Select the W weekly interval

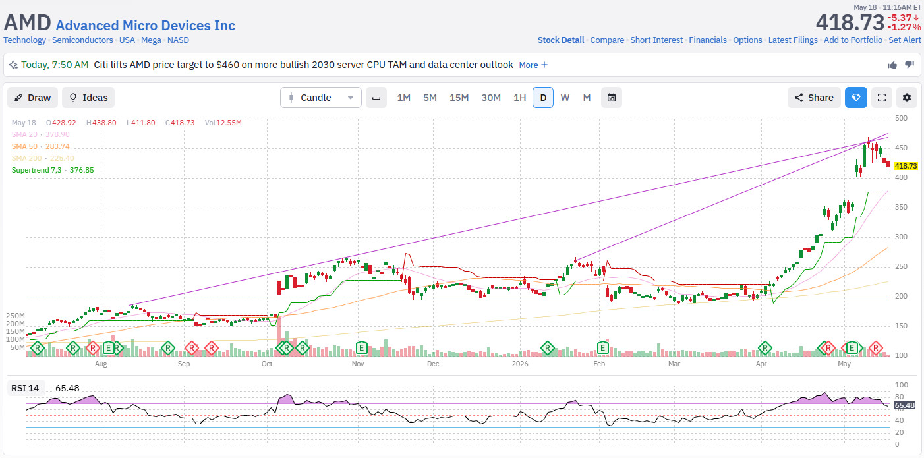565,98
